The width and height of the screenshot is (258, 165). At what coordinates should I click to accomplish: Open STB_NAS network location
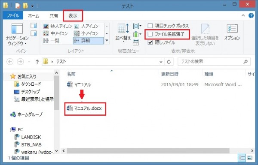coord(28,145)
